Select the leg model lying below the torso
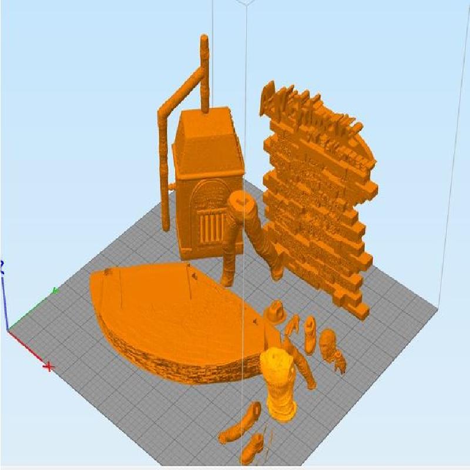The height and width of the screenshot is (470, 470). [x=240, y=423]
